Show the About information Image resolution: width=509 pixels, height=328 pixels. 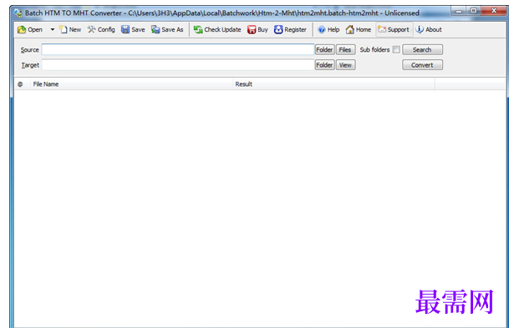coord(429,29)
